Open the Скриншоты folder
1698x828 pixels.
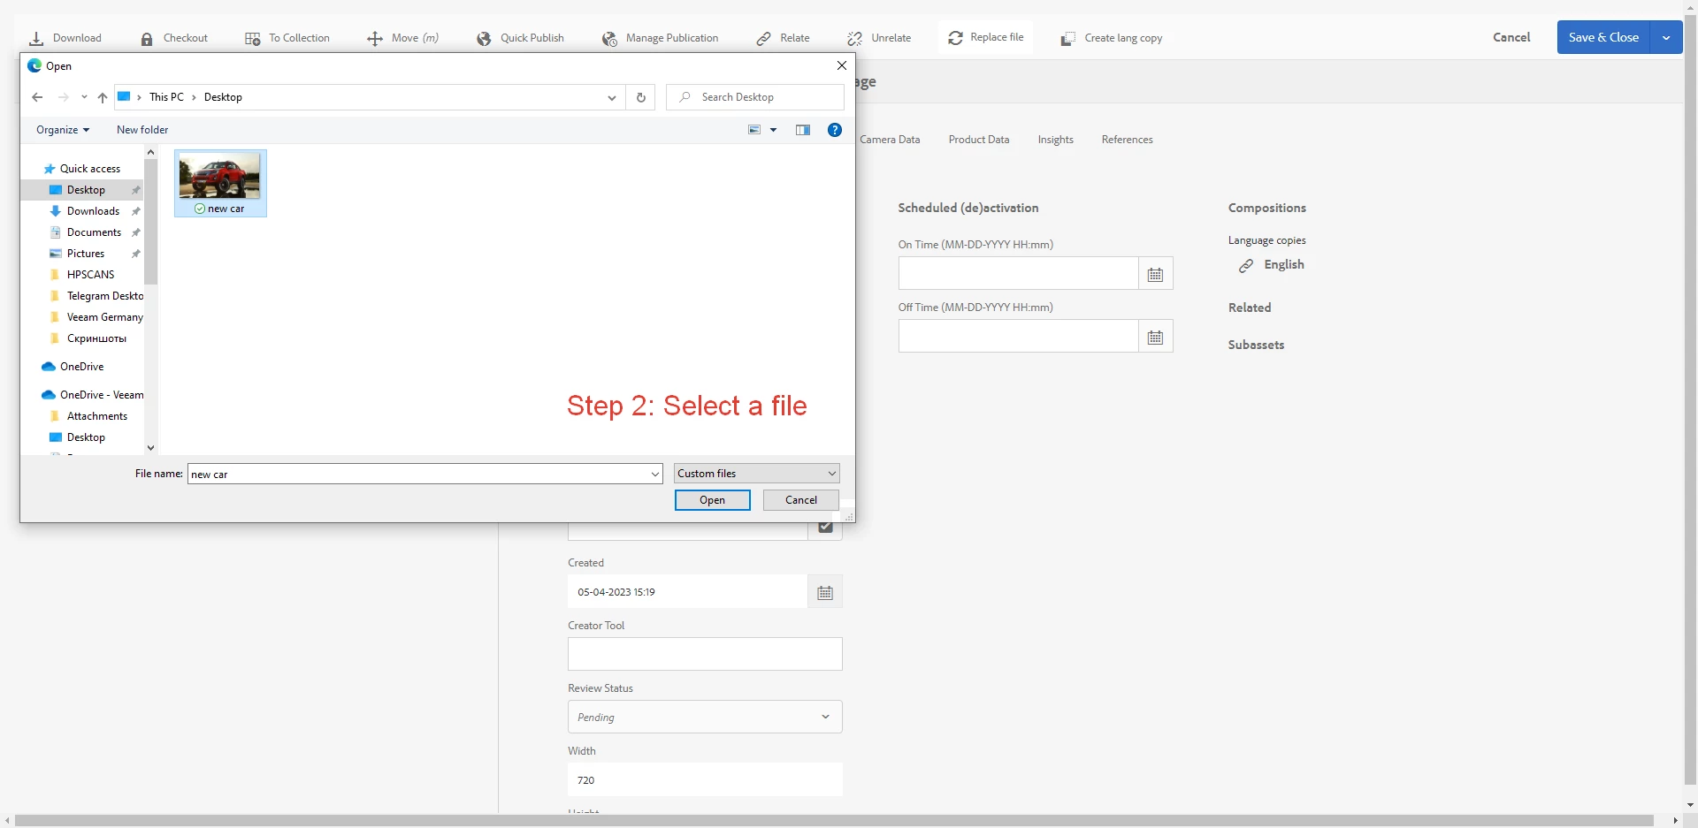coord(96,338)
